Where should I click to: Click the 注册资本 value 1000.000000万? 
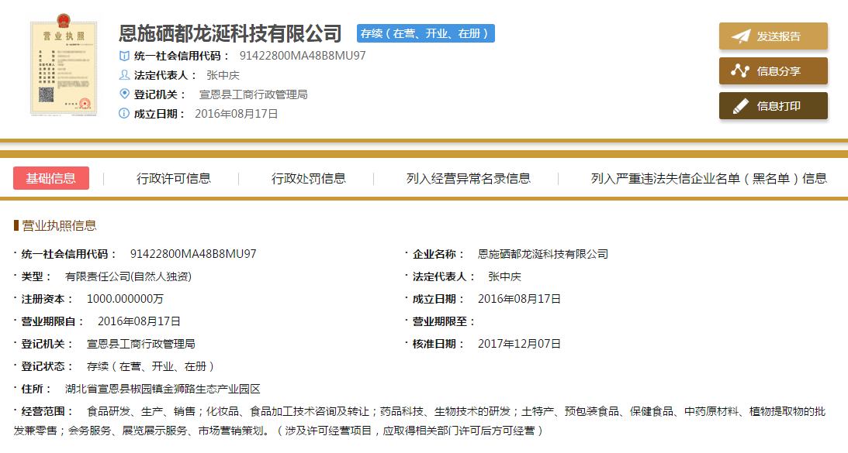[125, 299]
